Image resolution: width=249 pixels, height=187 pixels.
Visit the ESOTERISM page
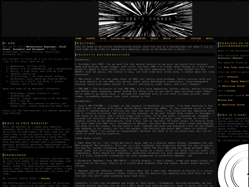(x=118, y=38)
